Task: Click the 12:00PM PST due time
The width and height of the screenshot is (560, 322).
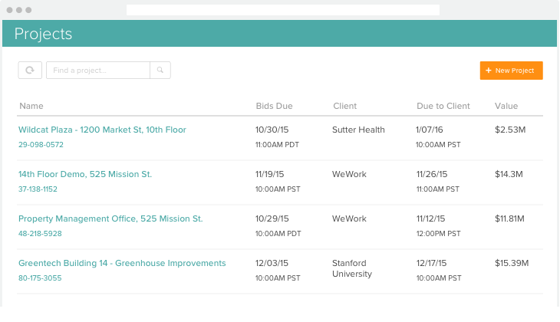Action: coord(439,234)
